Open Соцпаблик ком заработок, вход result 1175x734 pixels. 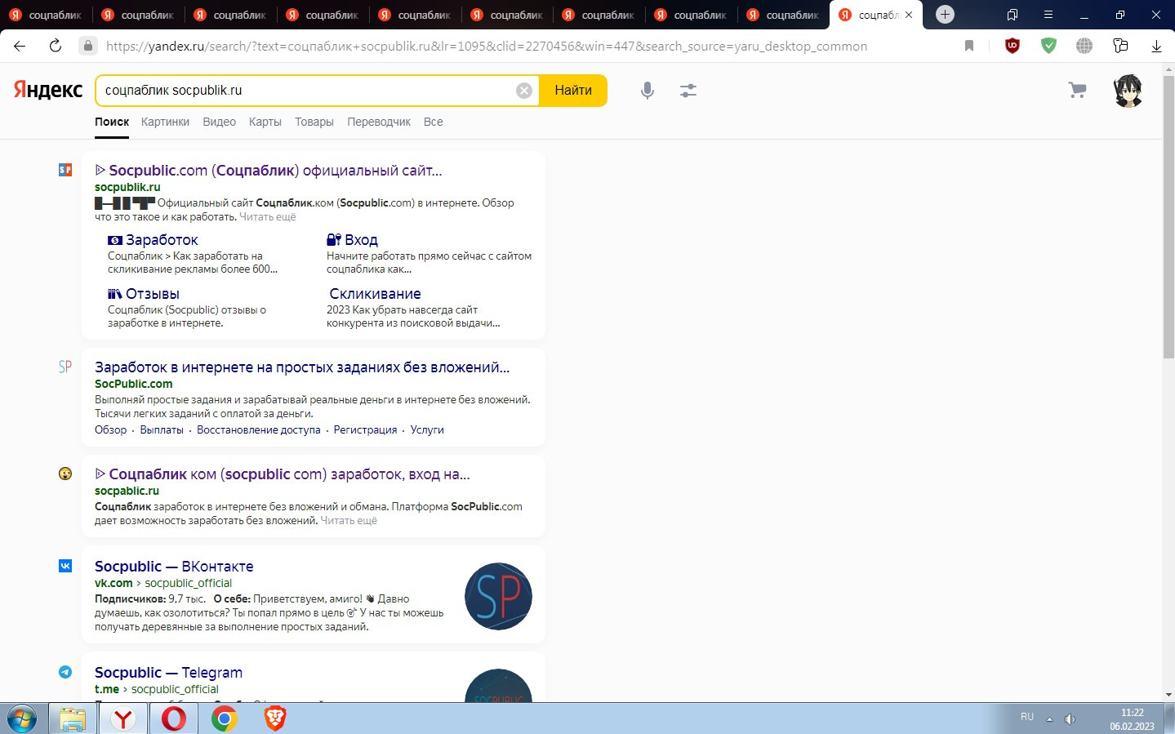coord(283,474)
